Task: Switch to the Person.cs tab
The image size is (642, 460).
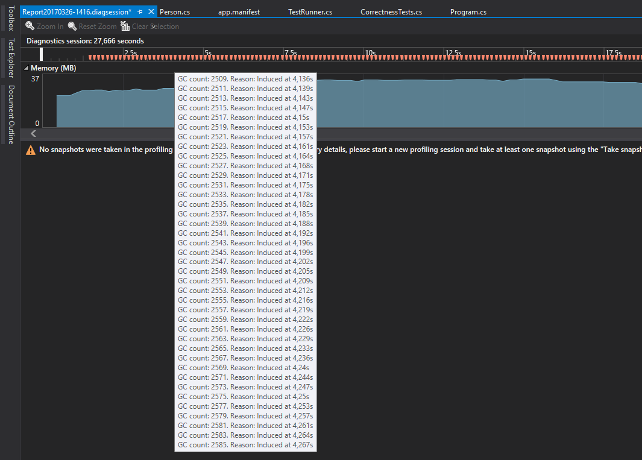Action: [175, 12]
